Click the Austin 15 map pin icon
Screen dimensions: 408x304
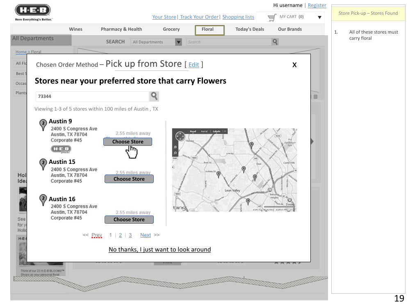coord(43,164)
